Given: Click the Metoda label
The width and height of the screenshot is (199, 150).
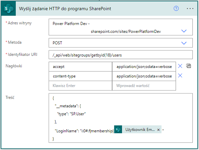Looking at the screenshot, I should click(x=15, y=42).
